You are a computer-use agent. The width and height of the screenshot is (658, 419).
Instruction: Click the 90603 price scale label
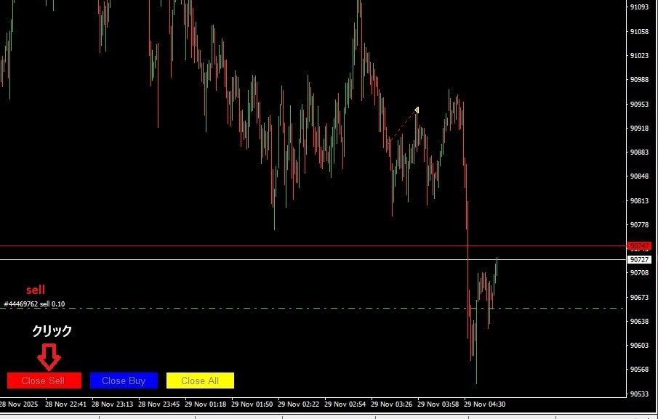(640, 345)
